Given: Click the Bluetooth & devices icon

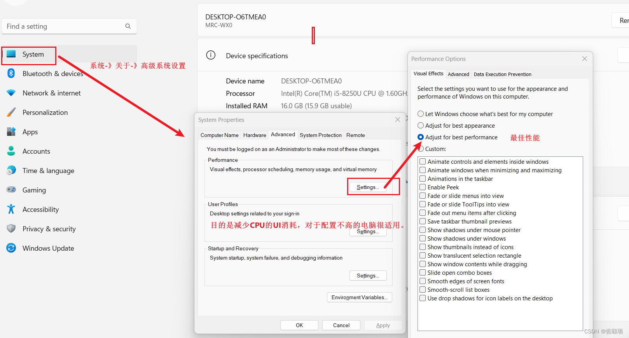Looking at the screenshot, I should click(x=11, y=73).
